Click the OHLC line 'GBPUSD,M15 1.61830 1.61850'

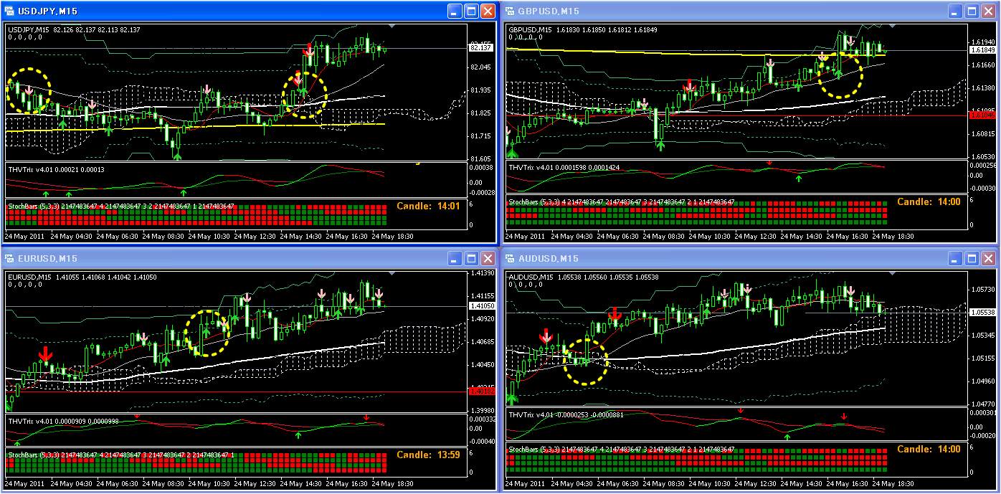pyautogui.click(x=583, y=29)
